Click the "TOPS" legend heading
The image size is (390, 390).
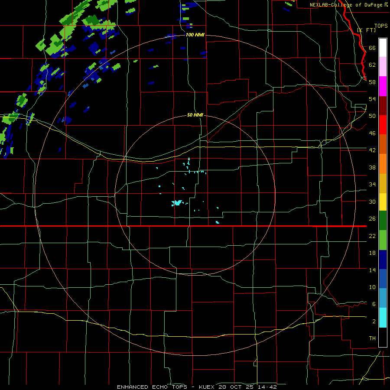pyautogui.click(x=381, y=26)
